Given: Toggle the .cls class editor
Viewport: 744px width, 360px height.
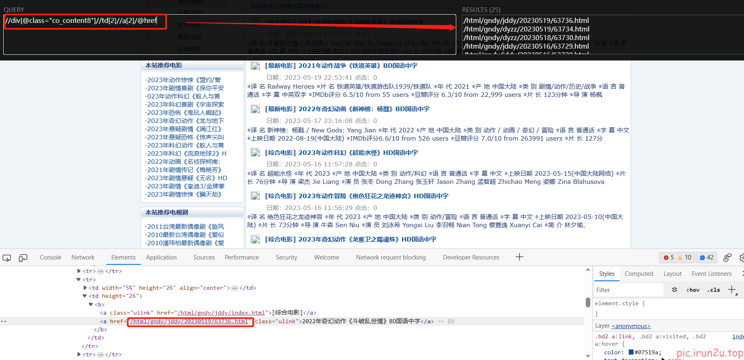Looking at the screenshot, I should (714, 290).
